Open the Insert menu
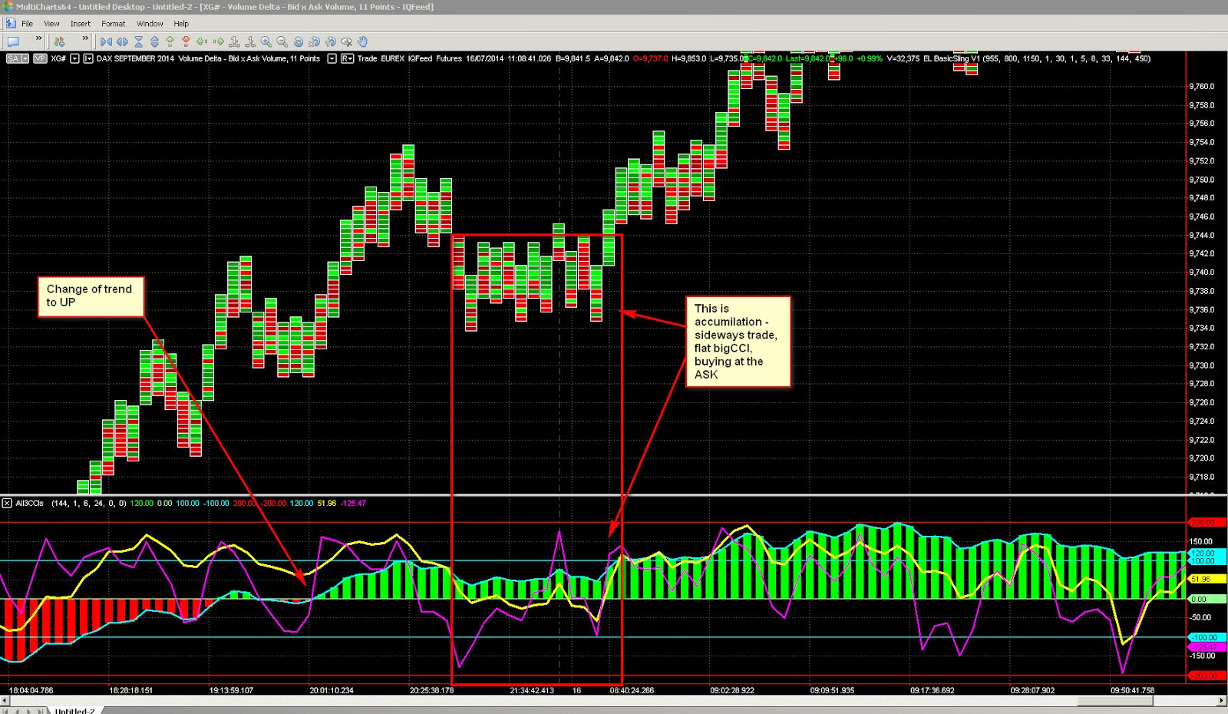1228x714 pixels. pos(81,24)
